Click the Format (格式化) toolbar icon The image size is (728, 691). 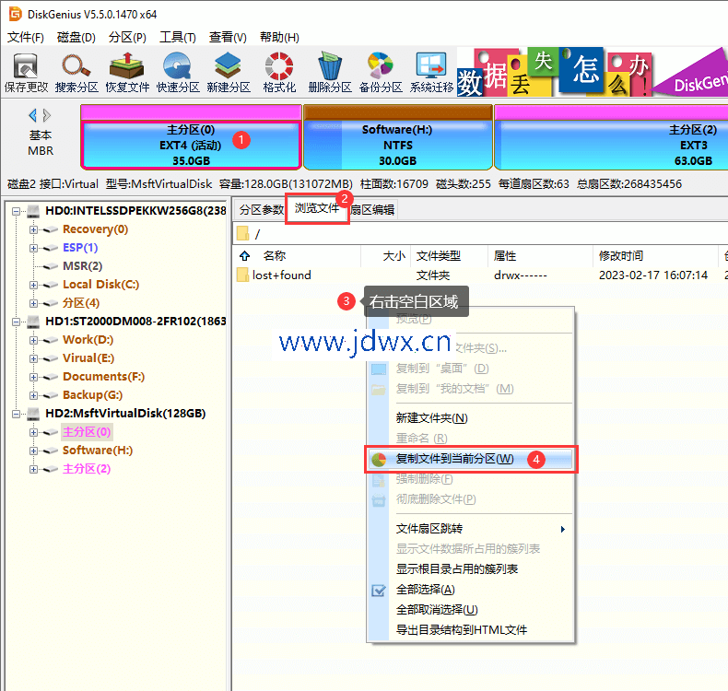coord(279,73)
